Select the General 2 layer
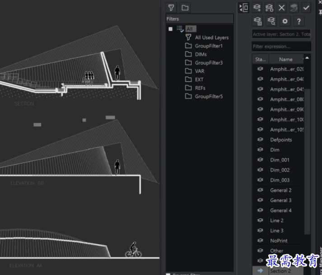This screenshot has height=275, width=322. tap(281, 190)
